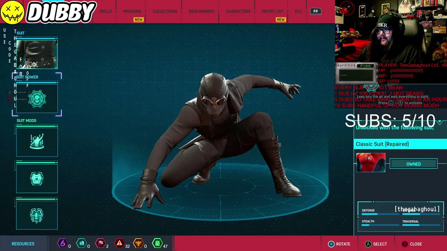
Task: Click the Select control prompt
Action: click(376, 244)
